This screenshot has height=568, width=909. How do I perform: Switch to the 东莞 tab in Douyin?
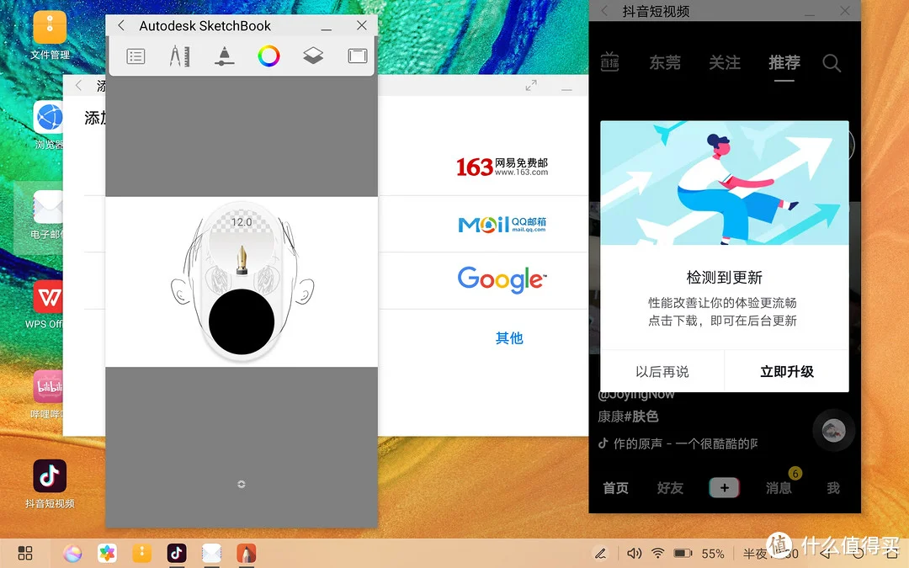[665, 62]
